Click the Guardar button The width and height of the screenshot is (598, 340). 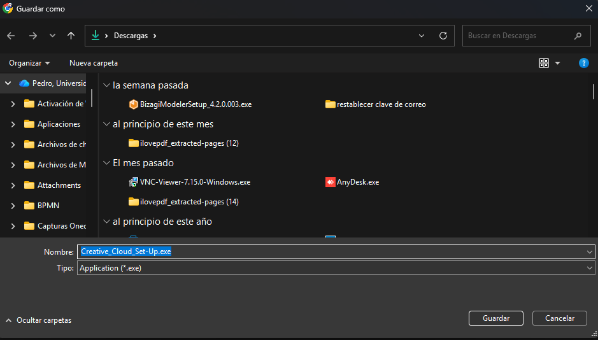495,318
